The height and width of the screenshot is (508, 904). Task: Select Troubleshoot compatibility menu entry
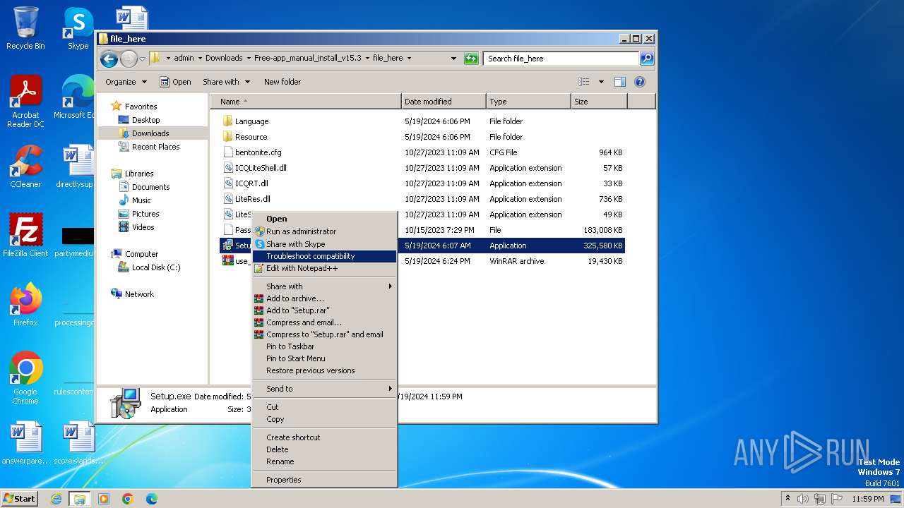324,256
